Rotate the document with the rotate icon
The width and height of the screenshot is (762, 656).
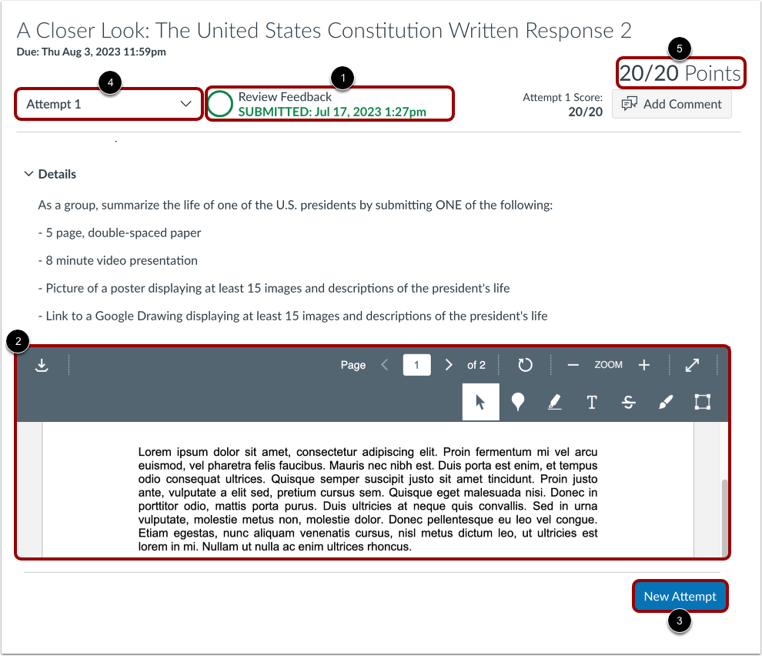coord(525,365)
